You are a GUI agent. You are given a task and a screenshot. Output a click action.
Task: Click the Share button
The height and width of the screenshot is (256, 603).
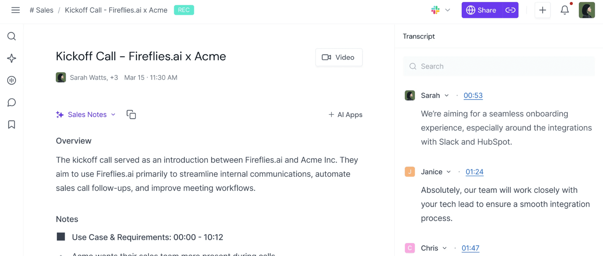coord(482,10)
